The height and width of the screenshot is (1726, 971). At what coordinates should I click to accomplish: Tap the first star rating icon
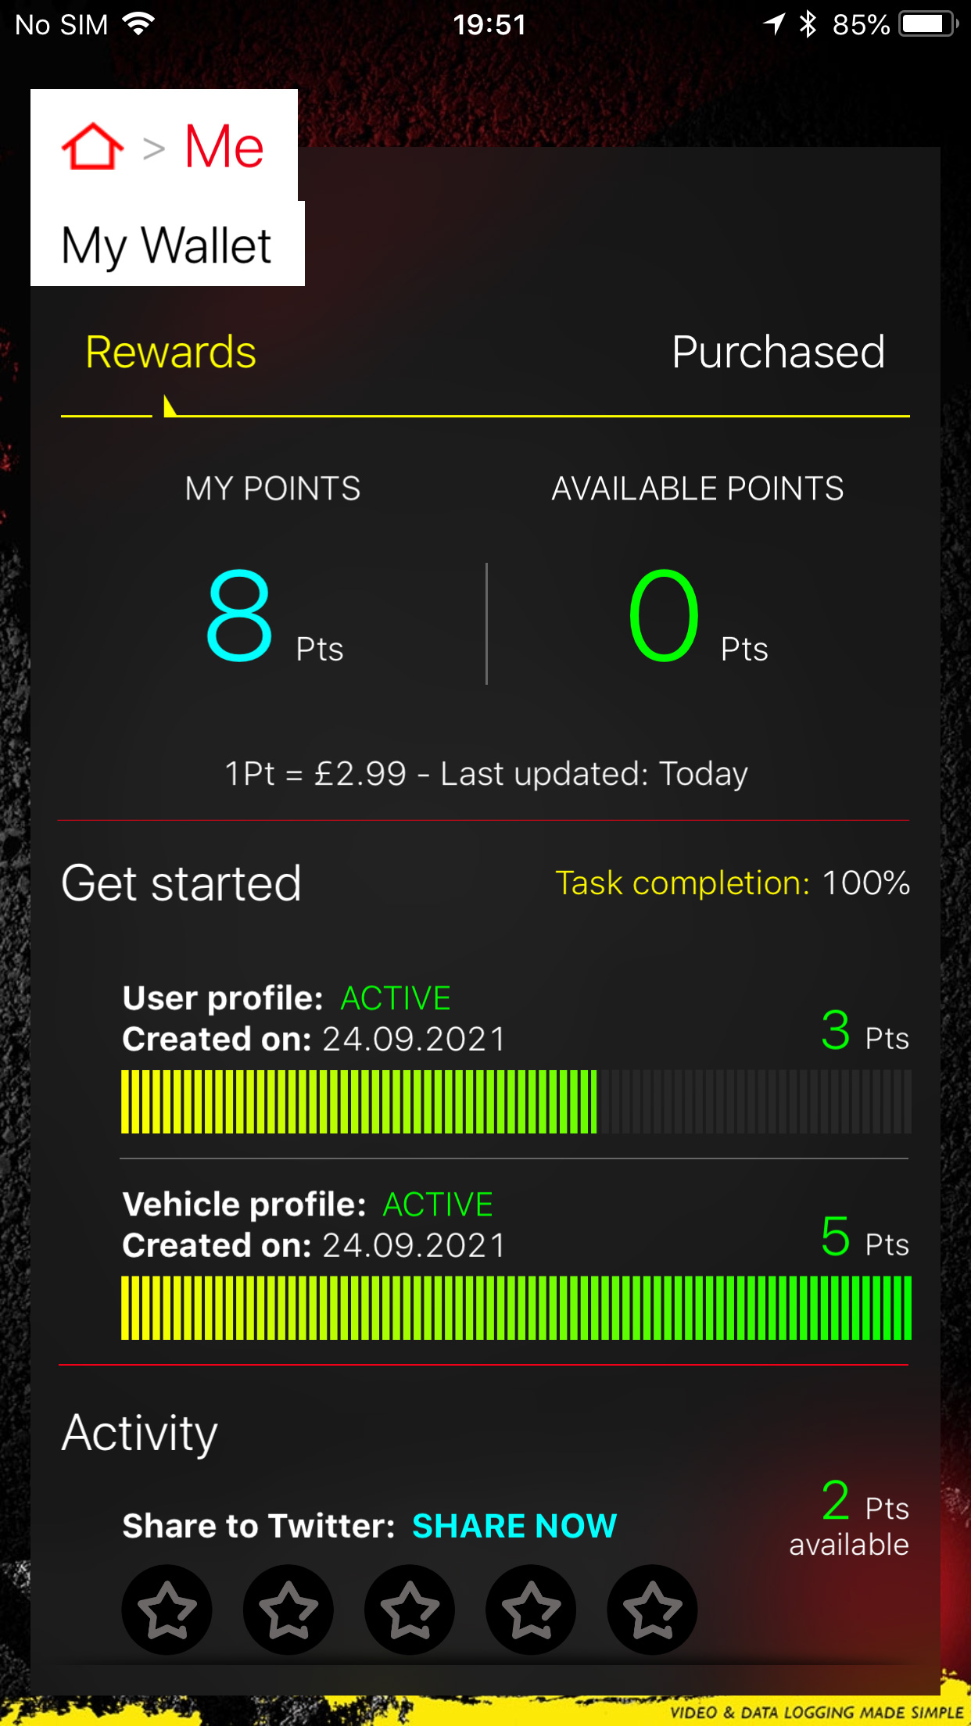(167, 1609)
